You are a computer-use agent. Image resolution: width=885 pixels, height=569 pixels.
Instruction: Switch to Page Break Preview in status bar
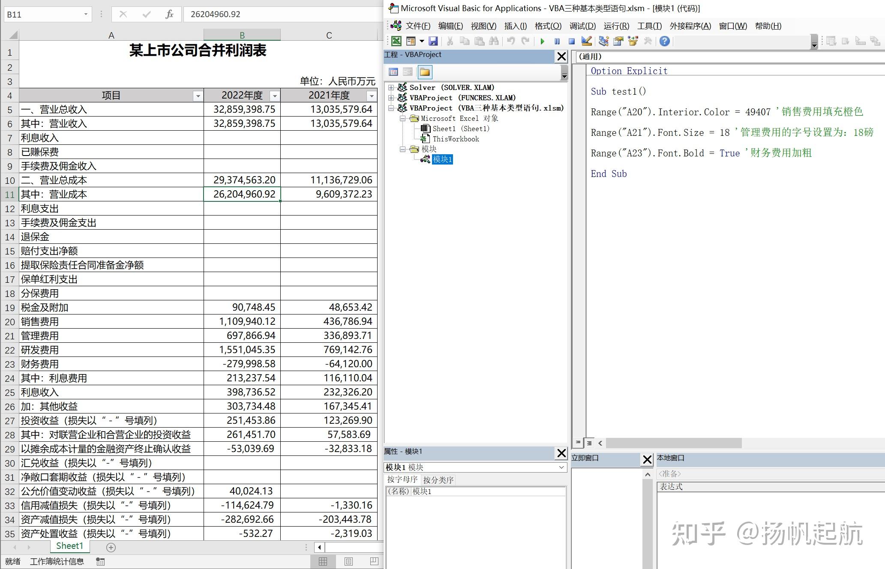click(374, 561)
